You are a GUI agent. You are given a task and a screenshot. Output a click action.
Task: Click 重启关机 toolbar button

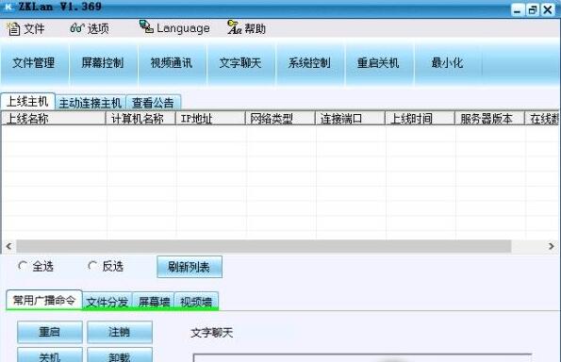pos(379,63)
